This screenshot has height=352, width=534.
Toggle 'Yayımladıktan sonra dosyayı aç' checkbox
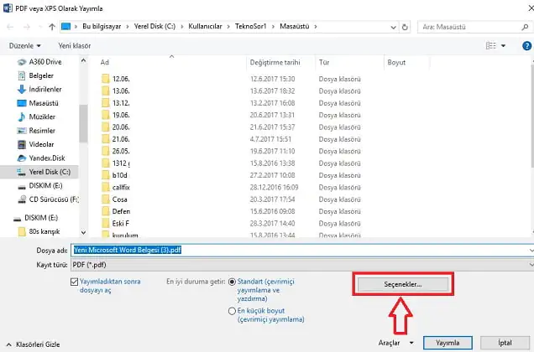click(76, 282)
